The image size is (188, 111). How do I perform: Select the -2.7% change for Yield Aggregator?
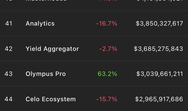pyautogui.click(x=108, y=49)
